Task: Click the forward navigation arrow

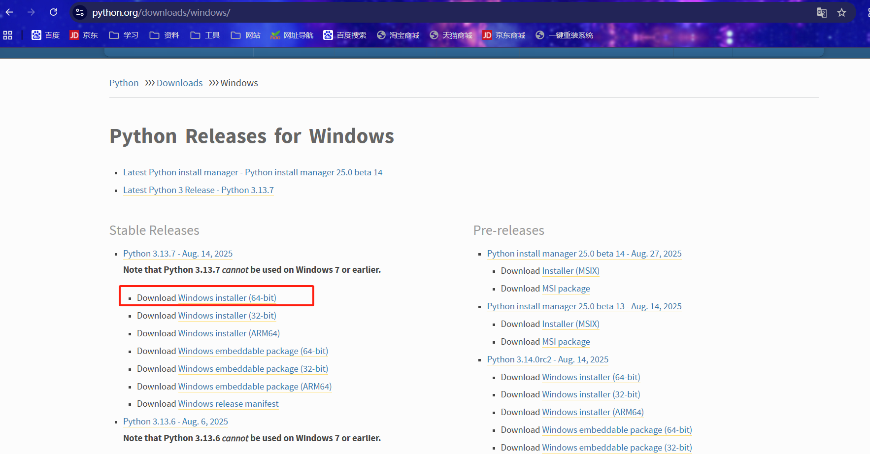Action: point(31,12)
